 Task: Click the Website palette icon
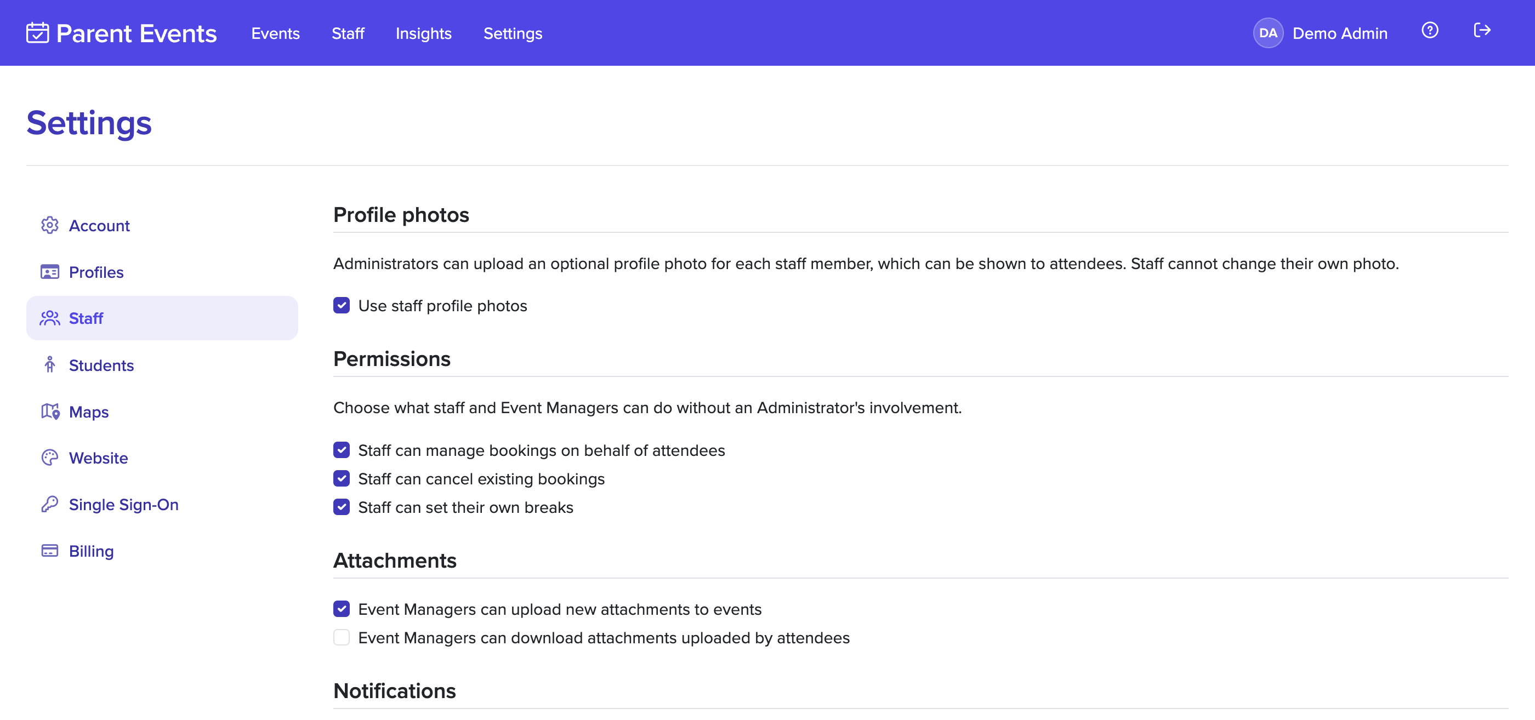(x=50, y=458)
